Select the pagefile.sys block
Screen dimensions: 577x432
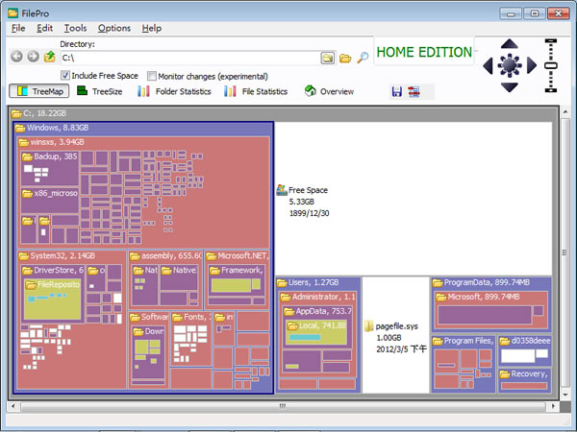click(394, 336)
